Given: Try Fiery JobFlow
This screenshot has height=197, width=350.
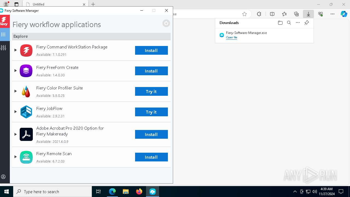Looking at the screenshot, I should pos(151,112).
